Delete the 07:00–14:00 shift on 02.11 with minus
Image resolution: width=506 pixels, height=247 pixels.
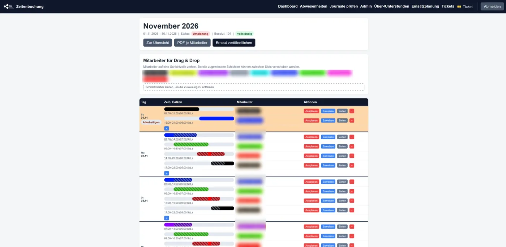click(352, 137)
